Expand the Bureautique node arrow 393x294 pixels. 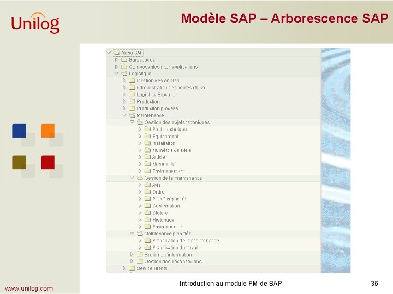coord(116,60)
